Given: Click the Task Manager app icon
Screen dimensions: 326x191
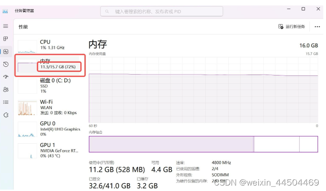Looking at the screenshot, I should coord(6,10).
